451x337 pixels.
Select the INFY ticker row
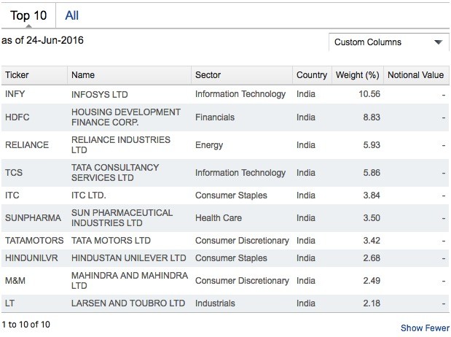(x=15, y=94)
